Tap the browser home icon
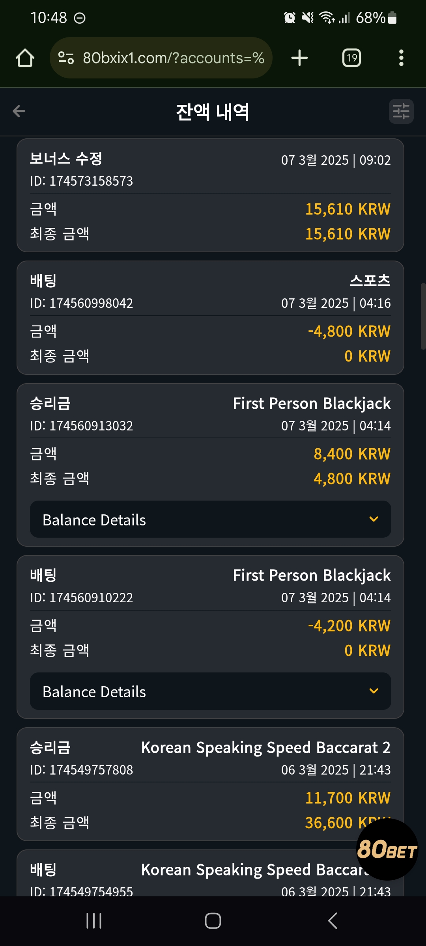Screen dimensions: 426x946 25,58
